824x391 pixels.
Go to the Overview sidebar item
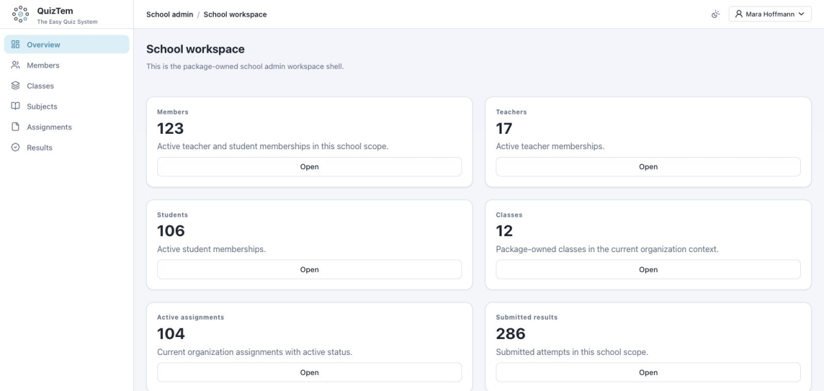tap(67, 44)
